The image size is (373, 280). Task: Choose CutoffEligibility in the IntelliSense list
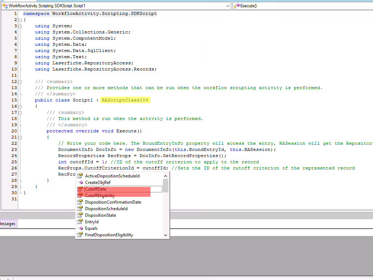coord(100,196)
